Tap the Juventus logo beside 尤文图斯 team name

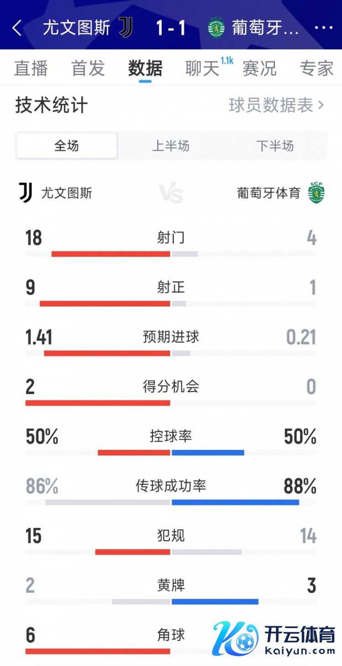click(26, 193)
